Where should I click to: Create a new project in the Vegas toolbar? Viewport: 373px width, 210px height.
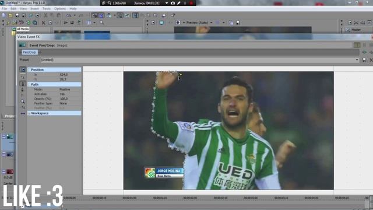point(4,16)
